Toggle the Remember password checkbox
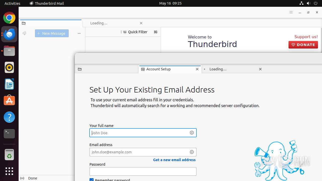Screen dimensions: 322x181 tap(92, 180)
